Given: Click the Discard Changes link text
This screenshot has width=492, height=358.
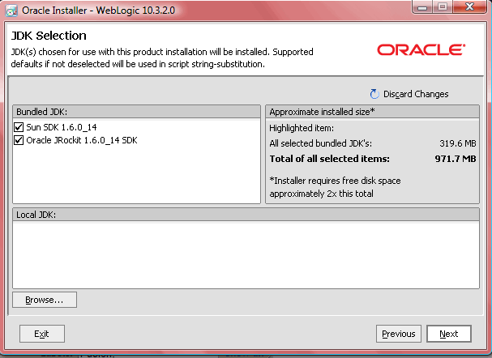Looking at the screenshot, I should 416,94.
